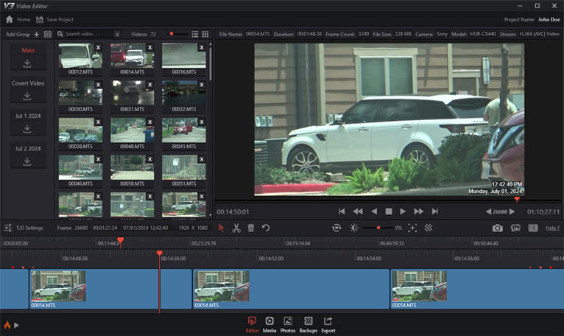Click the Save Project icon
Viewport: 564px width, 336px height.
coord(40,19)
